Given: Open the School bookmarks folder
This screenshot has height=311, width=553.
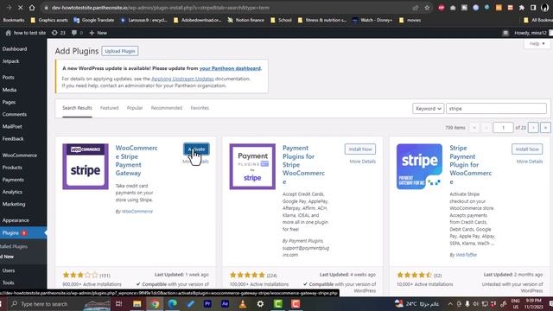Looking at the screenshot, I should pyautogui.click(x=281, y=20).
